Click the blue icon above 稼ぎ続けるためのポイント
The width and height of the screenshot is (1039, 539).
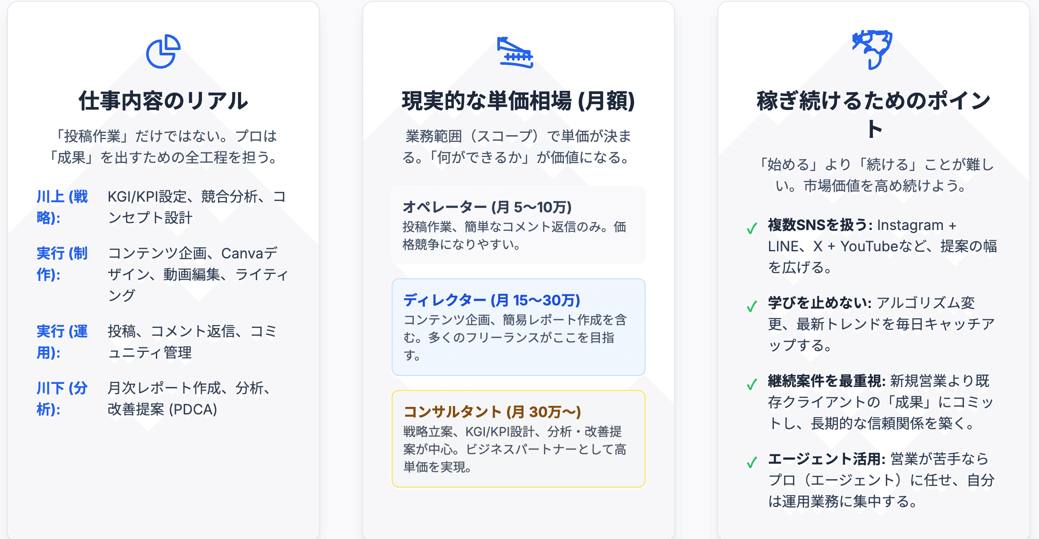(x=872, y=49)
